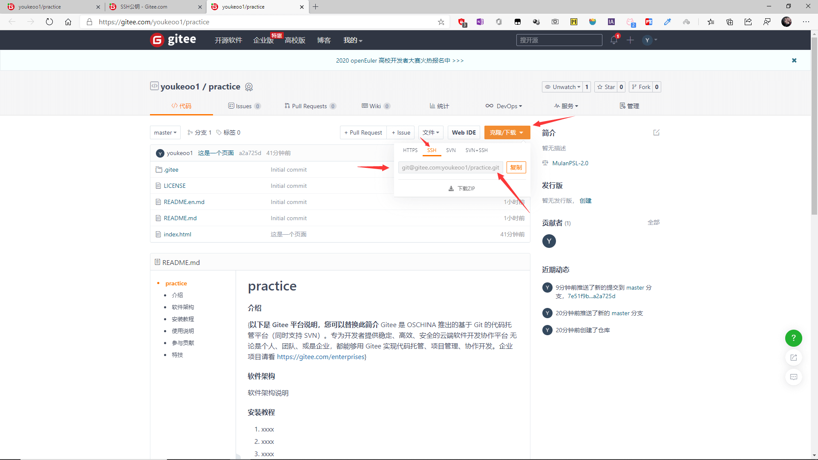
Task: Click the + Pull Request button
Action: click(x=363, y=132)
